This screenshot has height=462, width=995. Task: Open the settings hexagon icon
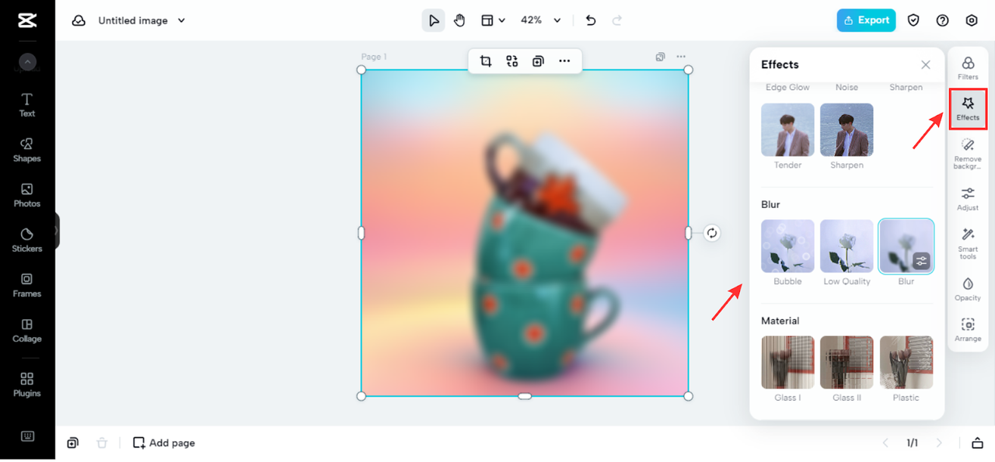click(x=972, y=21)
